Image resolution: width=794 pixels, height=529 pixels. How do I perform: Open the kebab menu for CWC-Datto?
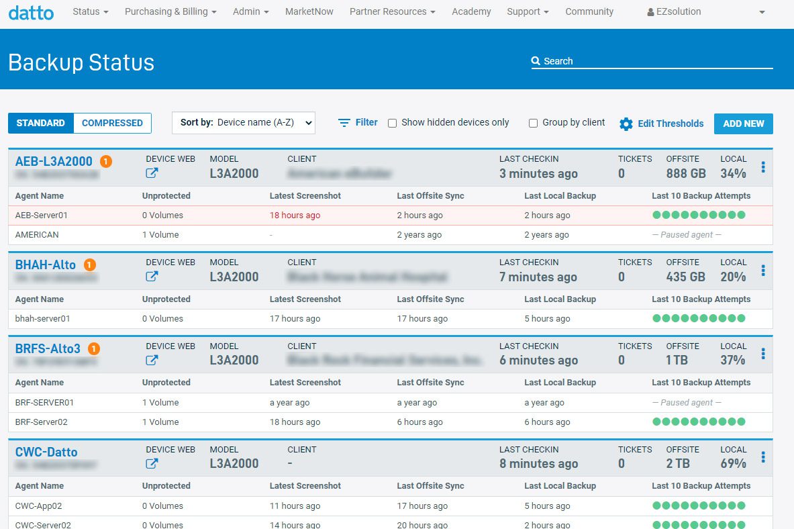point(763,457)
